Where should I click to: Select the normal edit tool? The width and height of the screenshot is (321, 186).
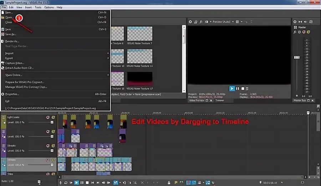116,182
